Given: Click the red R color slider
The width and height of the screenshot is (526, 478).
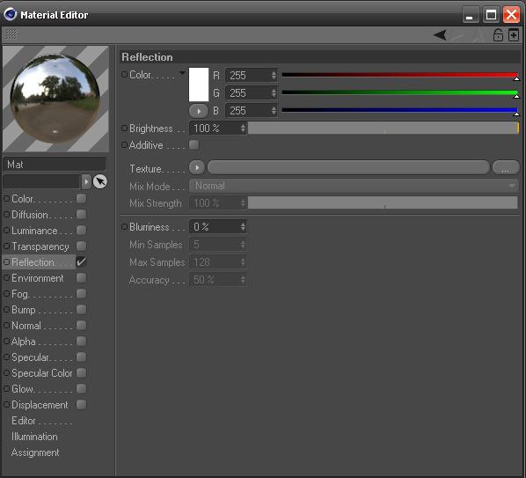Looking at the screenshot, I should point(400,75).
